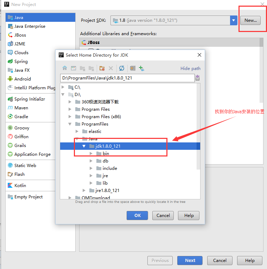Collapse the jdk1.8.0_121 folder
This screenshot has width=267, height=269.
click(x=84, y=146)
